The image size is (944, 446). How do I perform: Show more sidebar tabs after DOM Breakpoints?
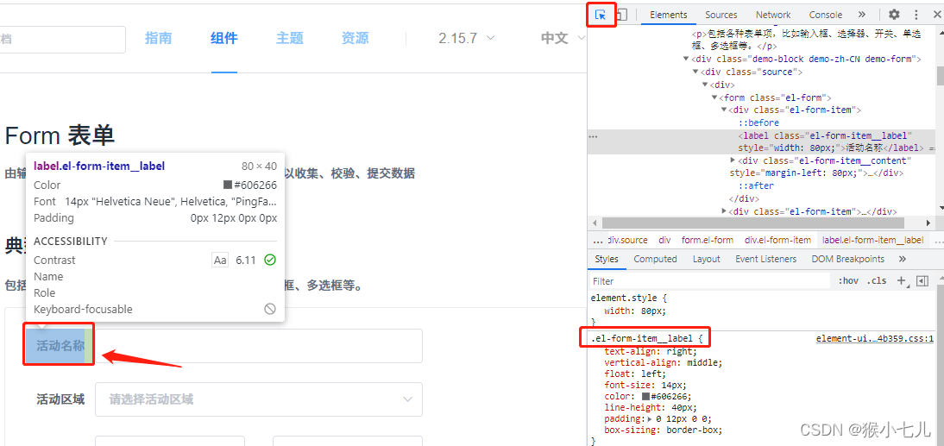[902, 259]
